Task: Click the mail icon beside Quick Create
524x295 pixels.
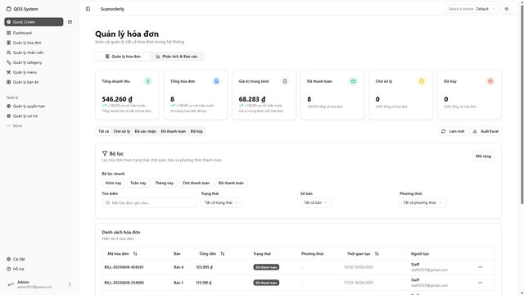Action: click(x=70, y=22)
